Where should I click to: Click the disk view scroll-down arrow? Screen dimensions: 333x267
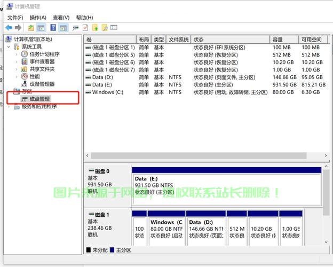click(x=326, y=242)
